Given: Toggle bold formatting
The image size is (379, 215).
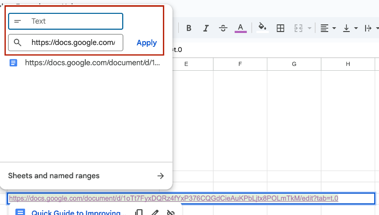Looking at the screenshot, I should click(189, 28).
